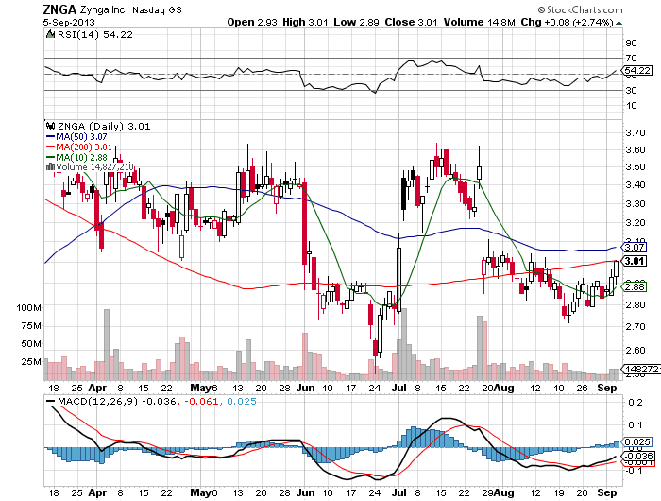Click the Low 2.89 value in header
Image resolution: width=661 pixels, height=501 pixels.
(356, 22)
